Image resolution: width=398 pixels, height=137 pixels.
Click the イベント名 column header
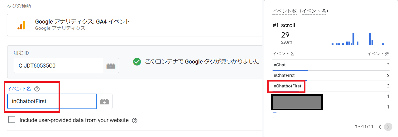click(x=283, y=54)
